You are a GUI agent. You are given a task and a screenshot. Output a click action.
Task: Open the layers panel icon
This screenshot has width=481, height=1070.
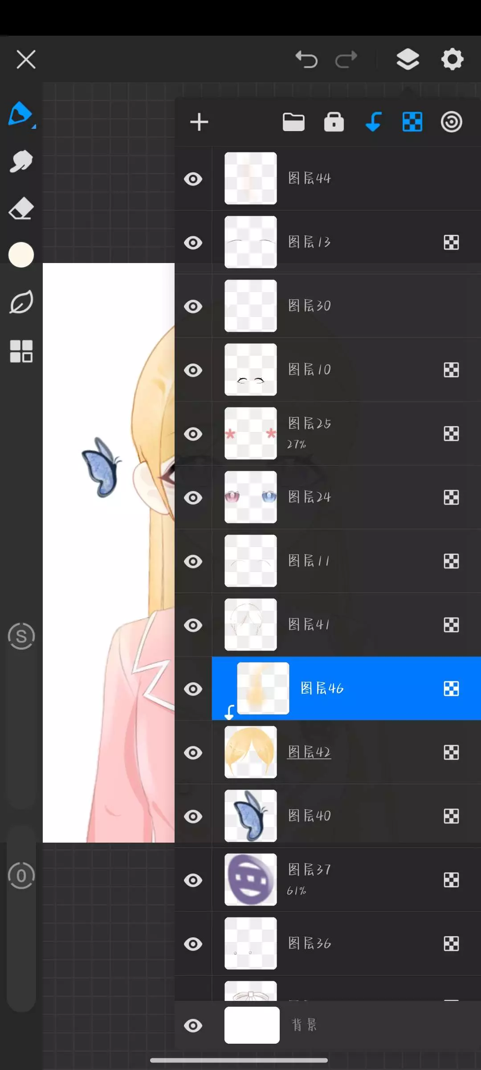pyautogui.click(x=408, y=59)
